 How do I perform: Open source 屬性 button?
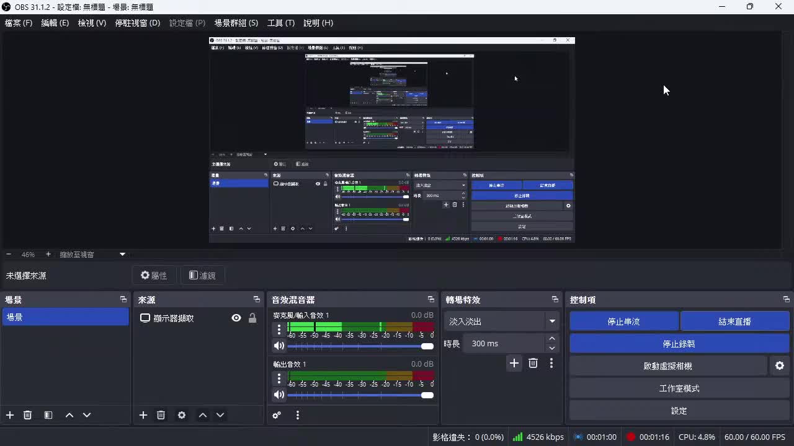[154, 275]
